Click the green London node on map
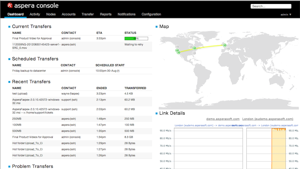300x169 pixels. click(225, 45)
